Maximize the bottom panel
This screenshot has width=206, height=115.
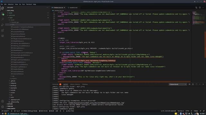pos(200,84)
